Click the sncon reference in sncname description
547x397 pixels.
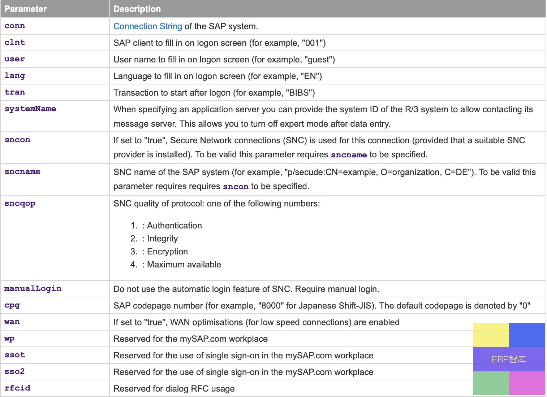click(236, 187)
